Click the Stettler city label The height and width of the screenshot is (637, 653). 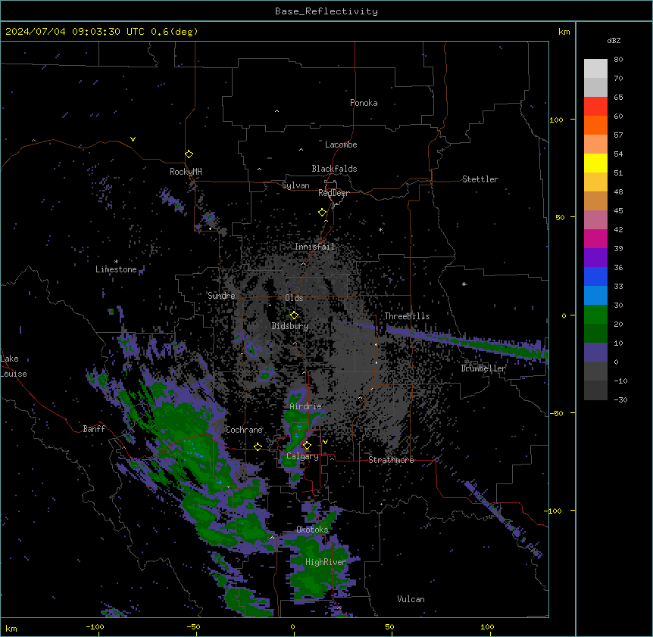[x=480, y=179]
